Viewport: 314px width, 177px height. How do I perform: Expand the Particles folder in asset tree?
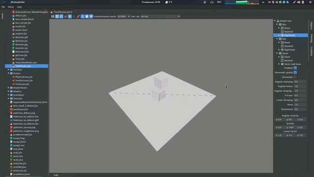coord(8,70)
